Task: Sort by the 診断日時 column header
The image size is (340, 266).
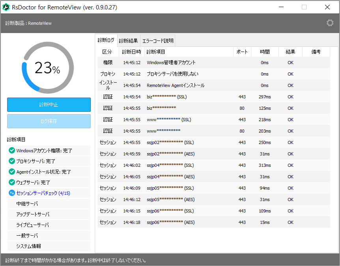Action: [132, 52]
